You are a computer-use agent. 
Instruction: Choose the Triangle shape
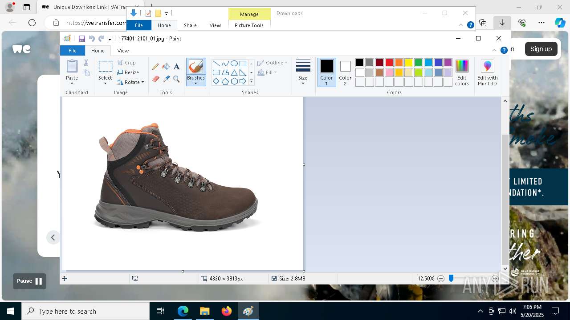234,72
